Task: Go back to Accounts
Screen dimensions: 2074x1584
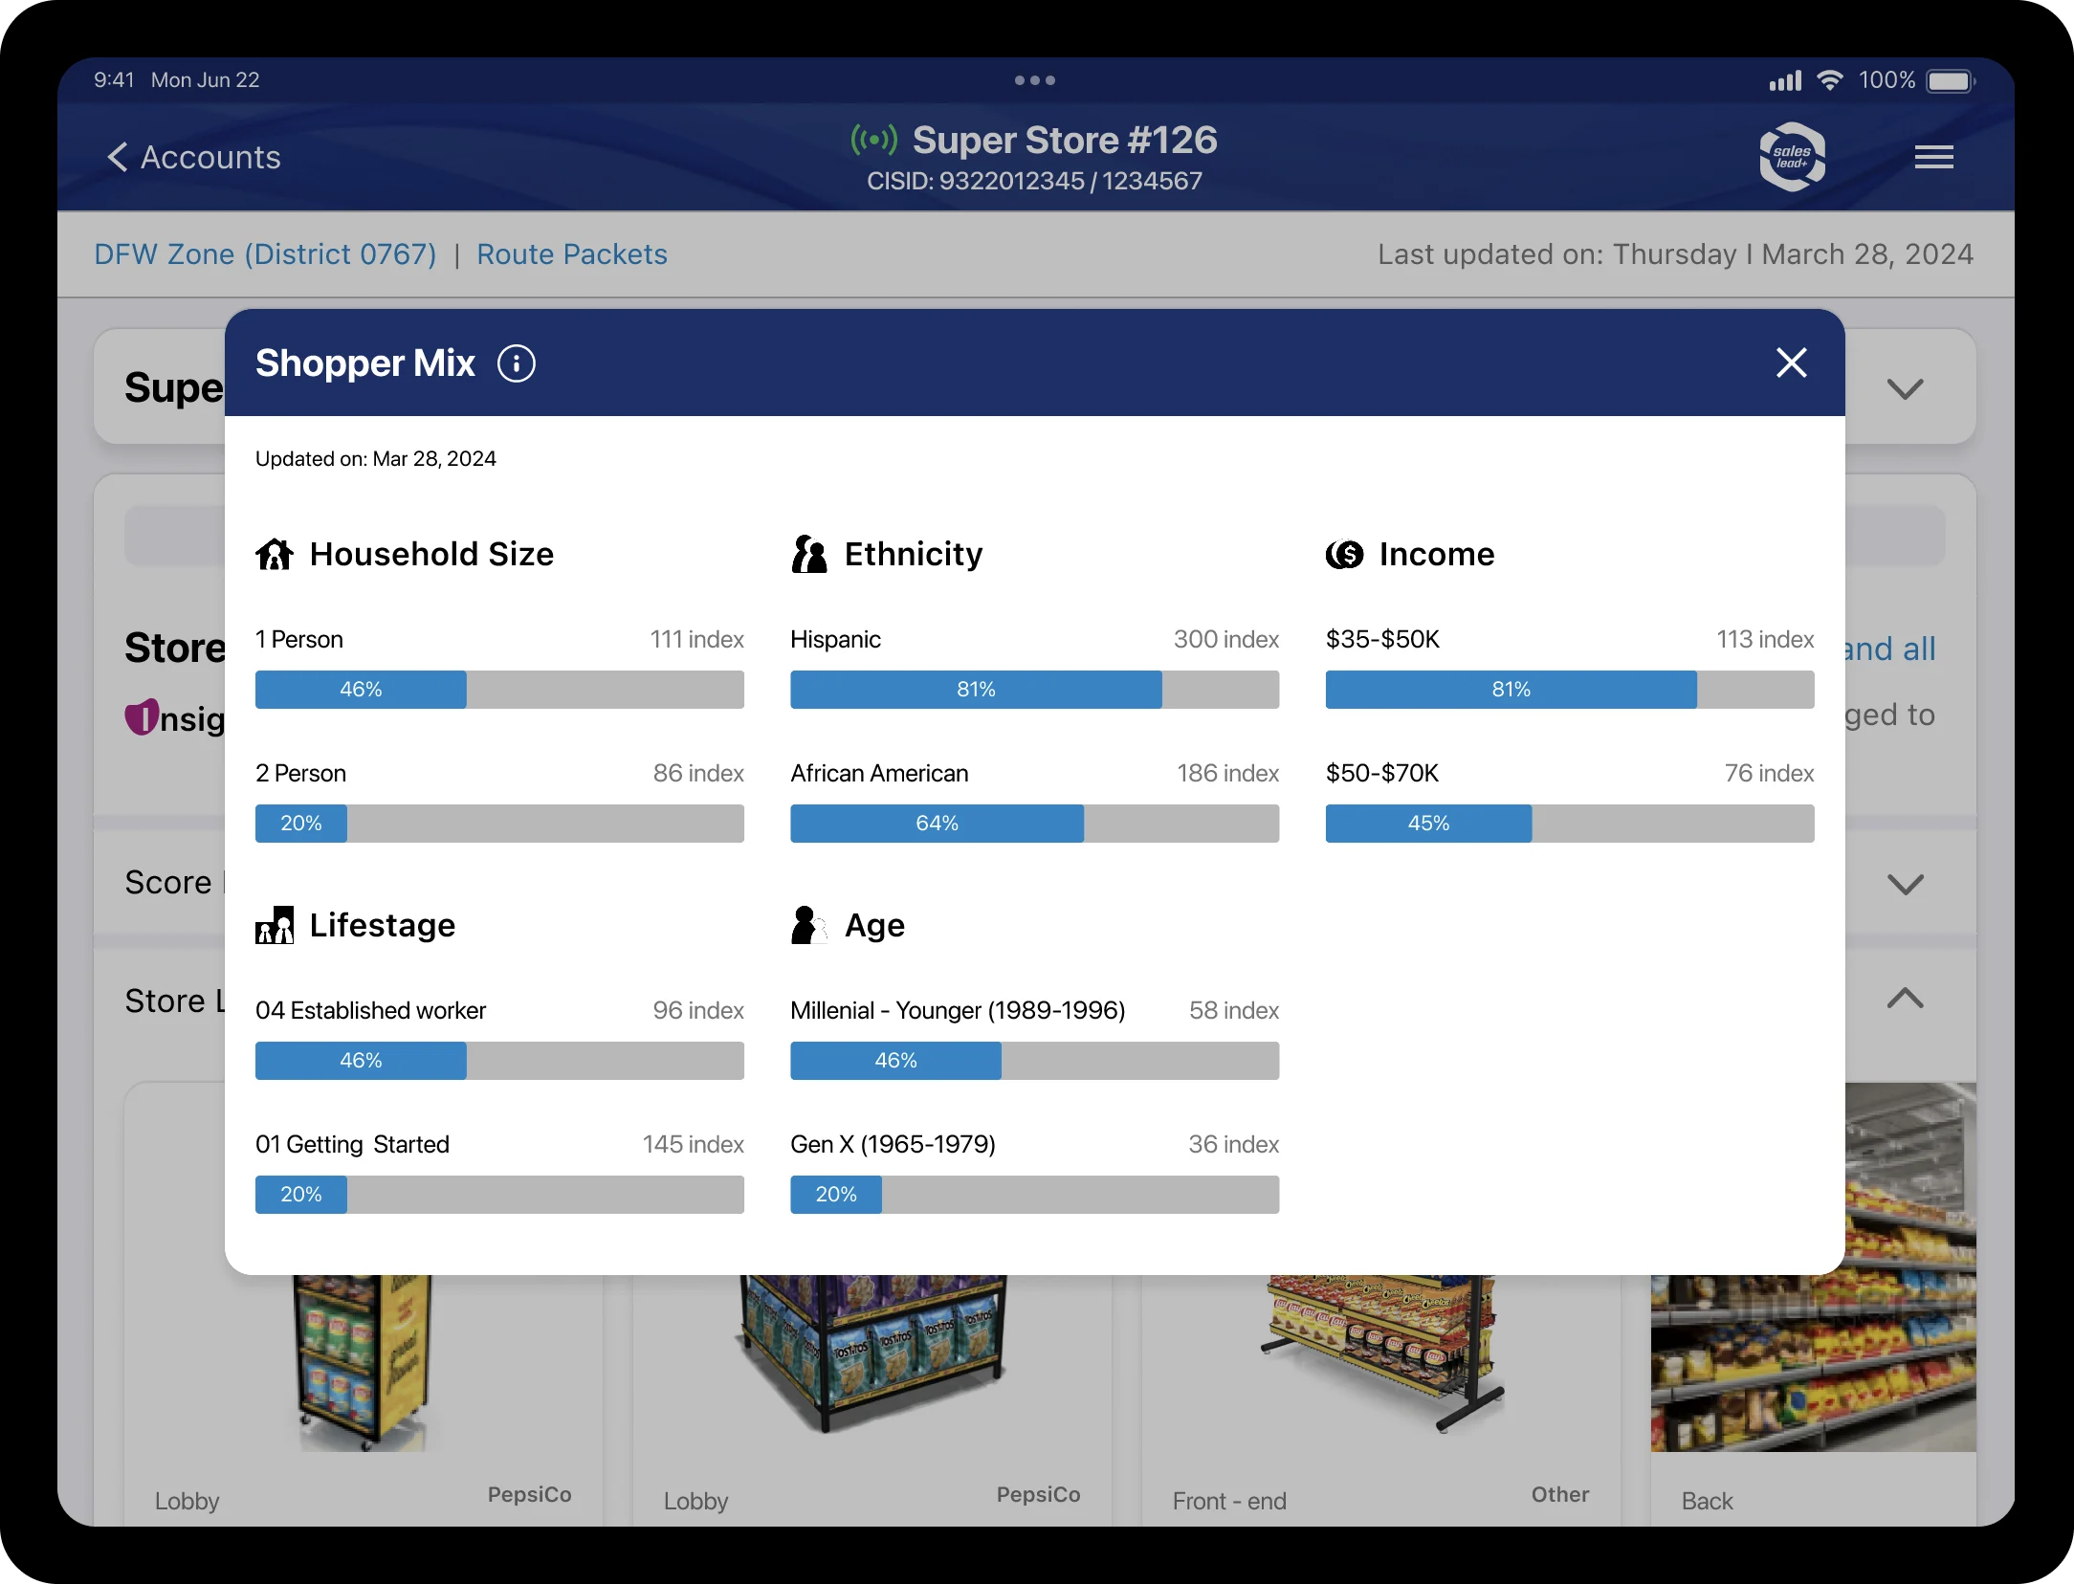Action: click(x=194, y=157)
